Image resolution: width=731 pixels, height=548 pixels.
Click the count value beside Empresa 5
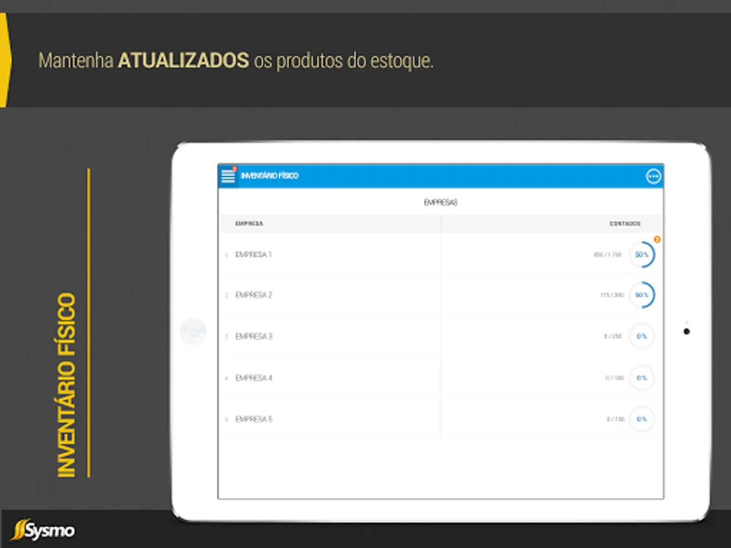pos(615,420)
